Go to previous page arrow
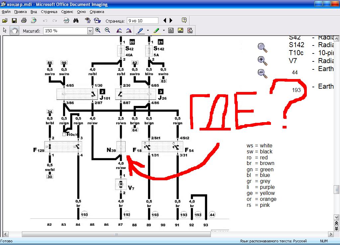 coord(165,21)
